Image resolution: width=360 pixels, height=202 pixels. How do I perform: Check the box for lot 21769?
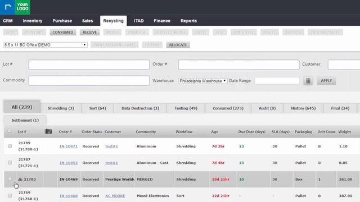click(x=10, y=195)
